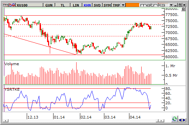Screen dimensions: 189x125
Task: Minimize the Matriks chart window
Action: click(175, 5)
